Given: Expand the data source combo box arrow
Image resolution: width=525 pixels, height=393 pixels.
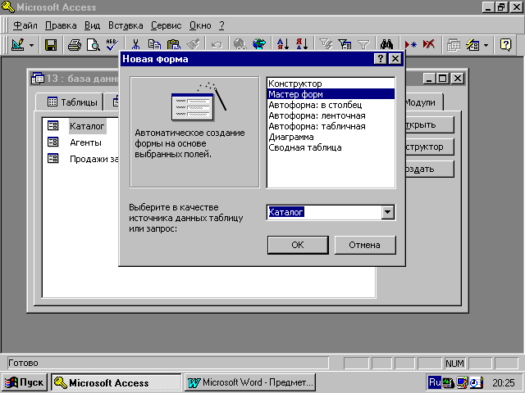Looking at the screenshot, I should click(388, 212).
